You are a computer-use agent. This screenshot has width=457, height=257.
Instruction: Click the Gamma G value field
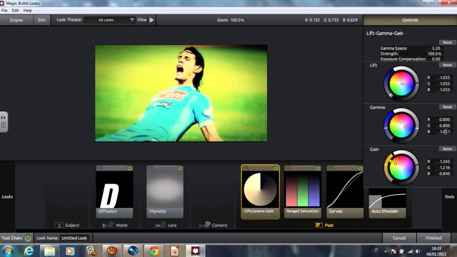(445, 126)
